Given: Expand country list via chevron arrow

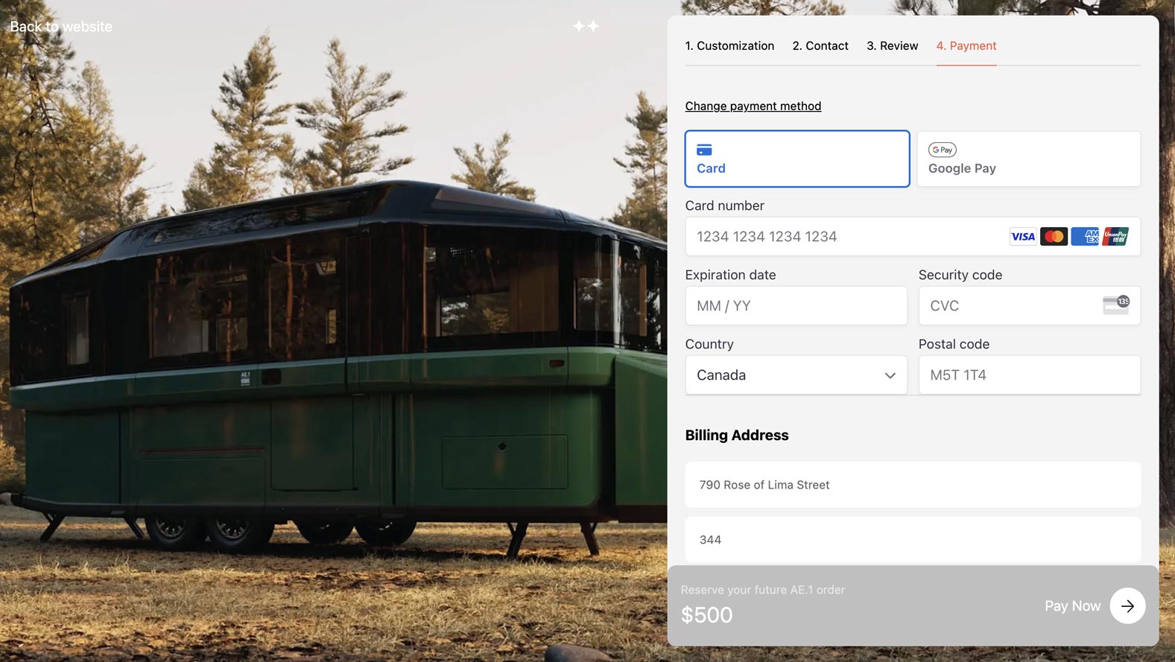Looking at the screenshot, I should pyautogui.click(x=890, y=375).
